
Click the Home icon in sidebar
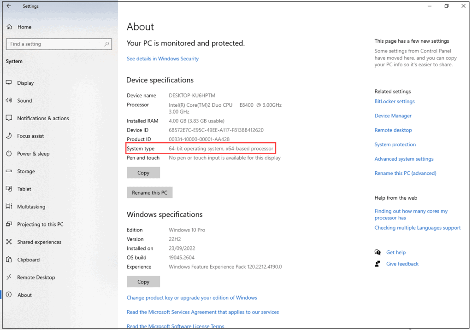click(x=9, y=27)
